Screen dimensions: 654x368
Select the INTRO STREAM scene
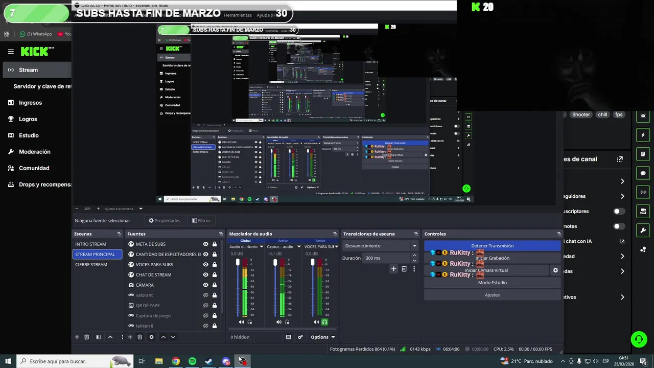[x=97, y=244]
